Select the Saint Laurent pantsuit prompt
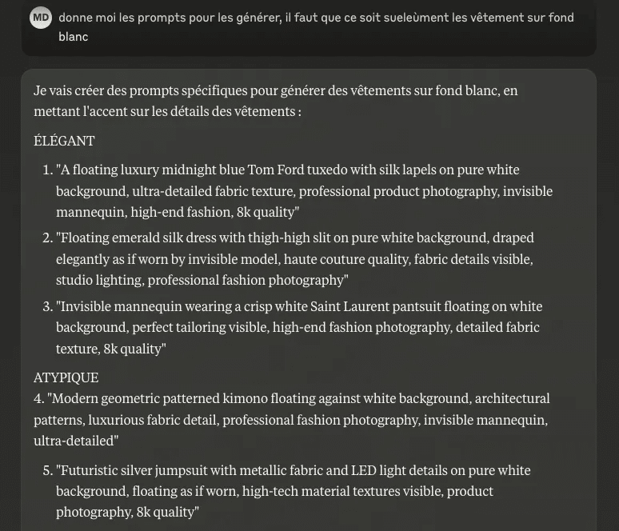The width and height of the screenshot is (619, 531). (x=299, y=327)
